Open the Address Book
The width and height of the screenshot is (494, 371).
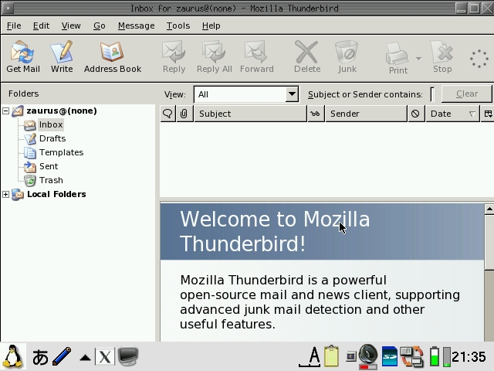113,57
